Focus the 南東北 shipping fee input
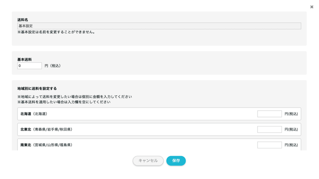This screenshot has height=179, width=319. tap(269, 145)
